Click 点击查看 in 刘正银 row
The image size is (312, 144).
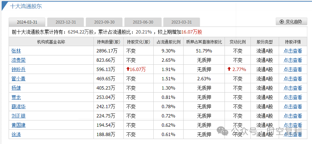tap(293, 116)
